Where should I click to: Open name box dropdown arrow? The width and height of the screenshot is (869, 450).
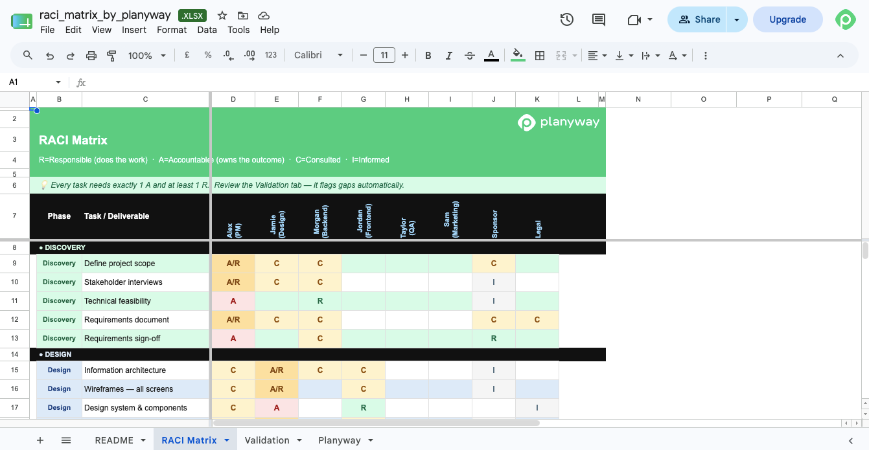[x=58, y=82]
